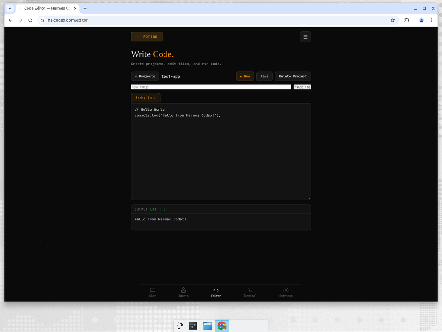Click the output line Hello from Hermes Codex!
Viewport: 442px width, 332px height.
tap(160, 219)
